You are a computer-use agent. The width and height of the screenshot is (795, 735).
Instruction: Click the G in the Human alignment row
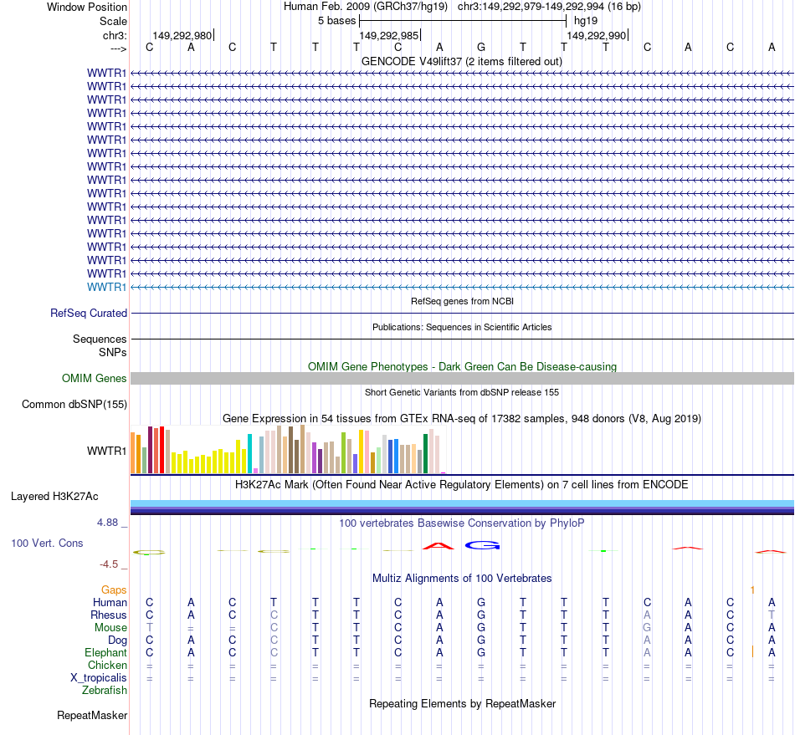pos(481,602)
